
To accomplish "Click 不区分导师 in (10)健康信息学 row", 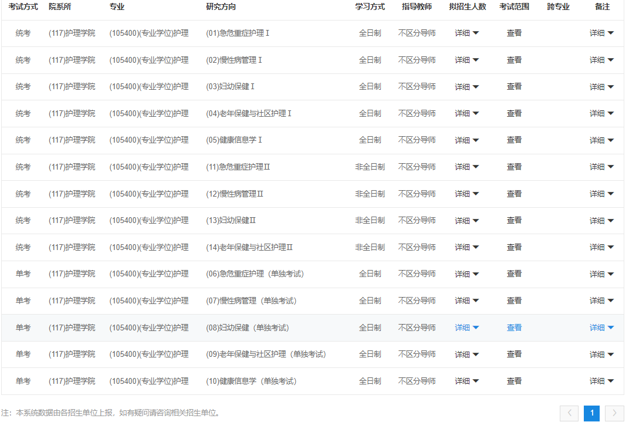I will [x=417, y=381].
